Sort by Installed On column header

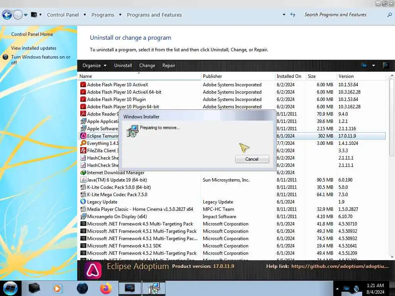pos(290,76)
